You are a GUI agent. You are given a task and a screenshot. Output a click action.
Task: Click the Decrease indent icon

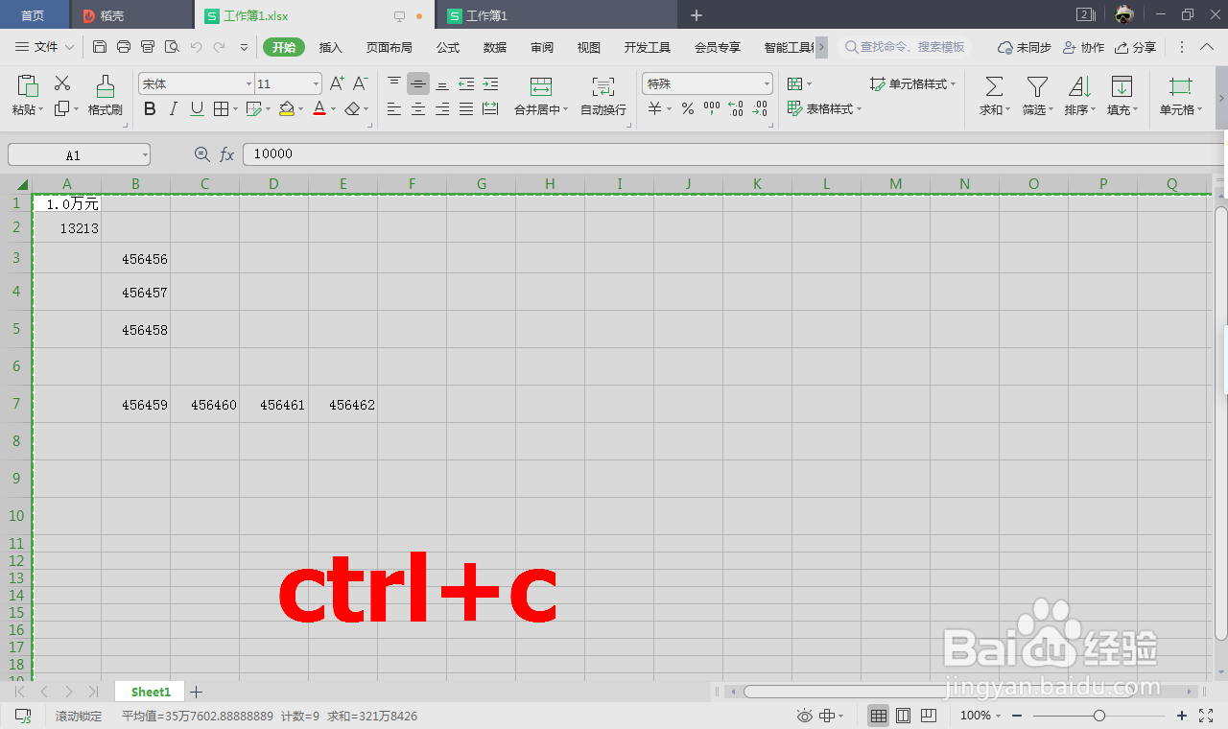tap(466, 83)
